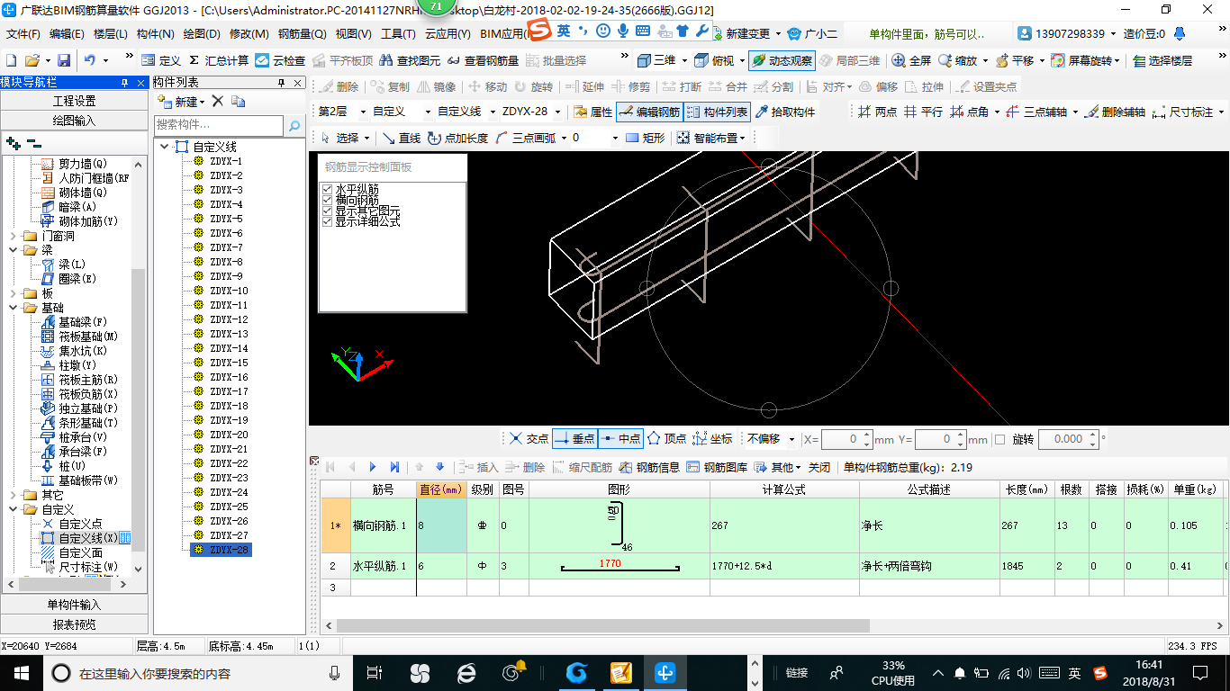The width and height of the screenshot is (1230, 691).
Task: Click 删除辅轴 delete auxiliary axis tool
Action: pos(1115,112)
